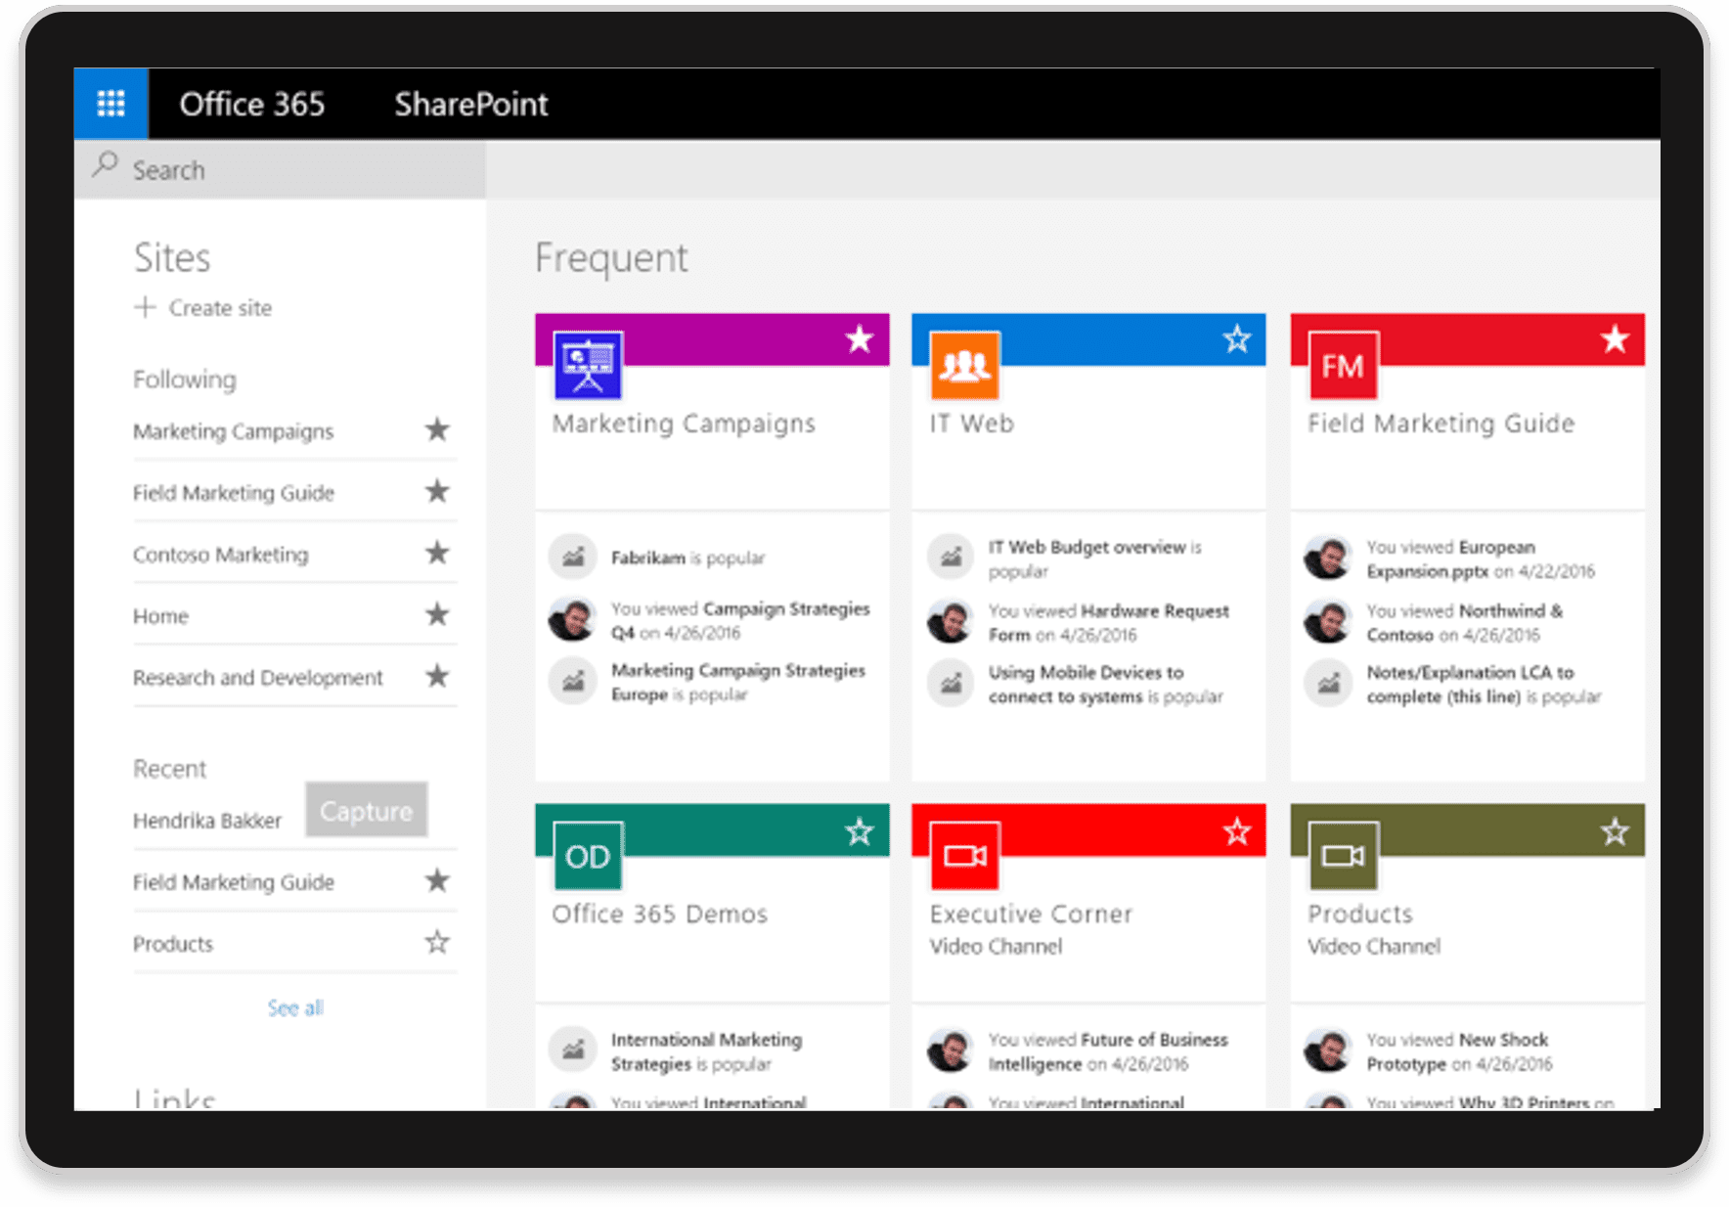
Task: Click the search magnifier icon
Action: pyautogui.click(x=105, y=165)
